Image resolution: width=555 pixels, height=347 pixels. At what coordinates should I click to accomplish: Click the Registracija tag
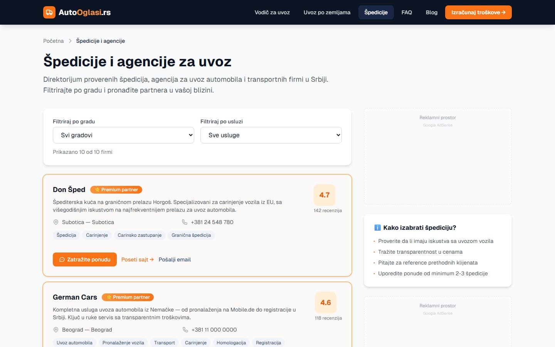(x=269, y=343)
